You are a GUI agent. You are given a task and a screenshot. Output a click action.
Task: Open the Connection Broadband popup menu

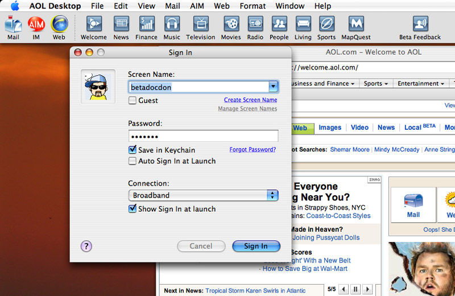point(204,195)
